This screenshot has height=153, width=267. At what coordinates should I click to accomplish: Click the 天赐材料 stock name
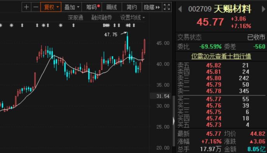(232, 9)
